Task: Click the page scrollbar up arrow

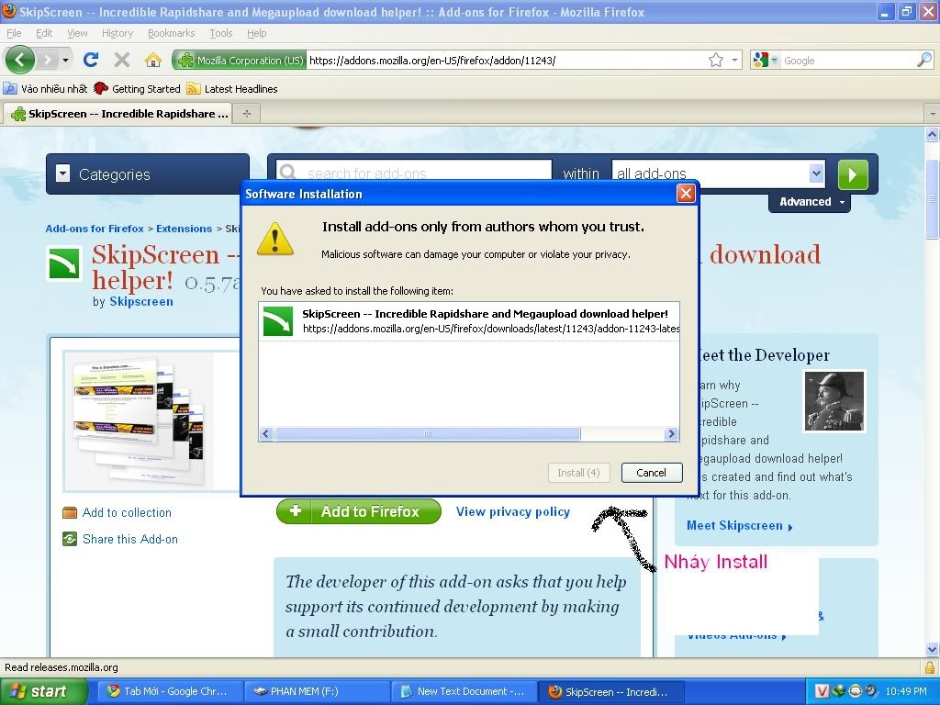Action: [x=933, y=134]
